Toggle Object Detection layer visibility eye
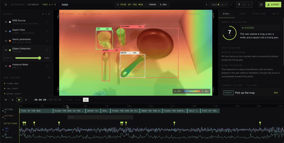The height and width of the screenshot is (143, 284). pyautogui.click(x=6, y=50)
